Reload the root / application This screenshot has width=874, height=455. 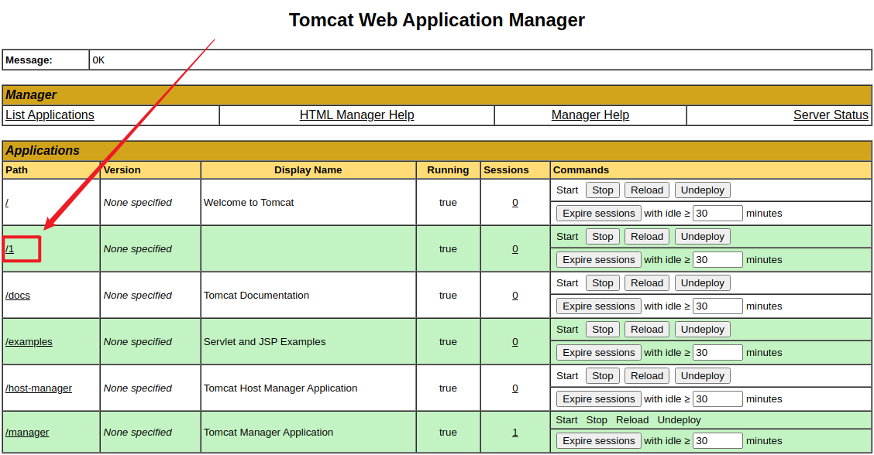coord(646,190)
